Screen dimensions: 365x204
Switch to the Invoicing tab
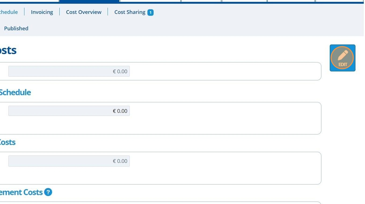42,12
